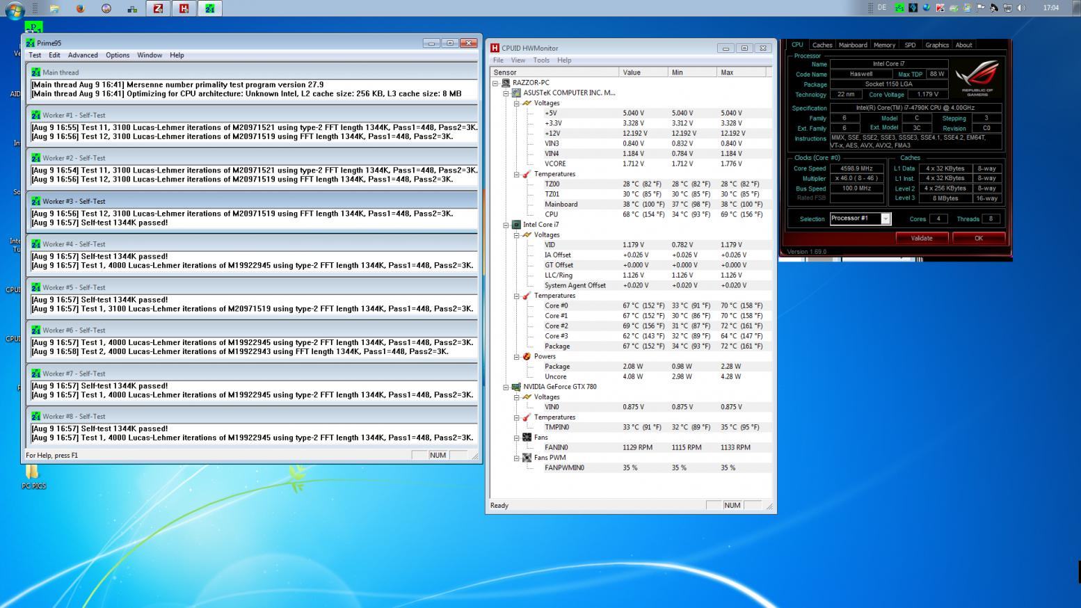The image size is (1081, 608).
Task: Click the Max column header
Action: (741, 72)
